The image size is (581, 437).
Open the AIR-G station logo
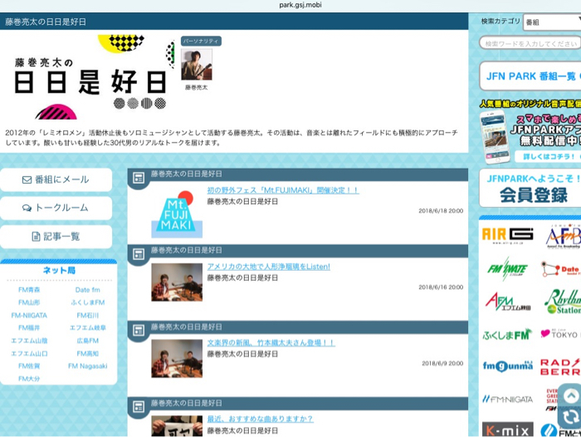tap(507, 235)
